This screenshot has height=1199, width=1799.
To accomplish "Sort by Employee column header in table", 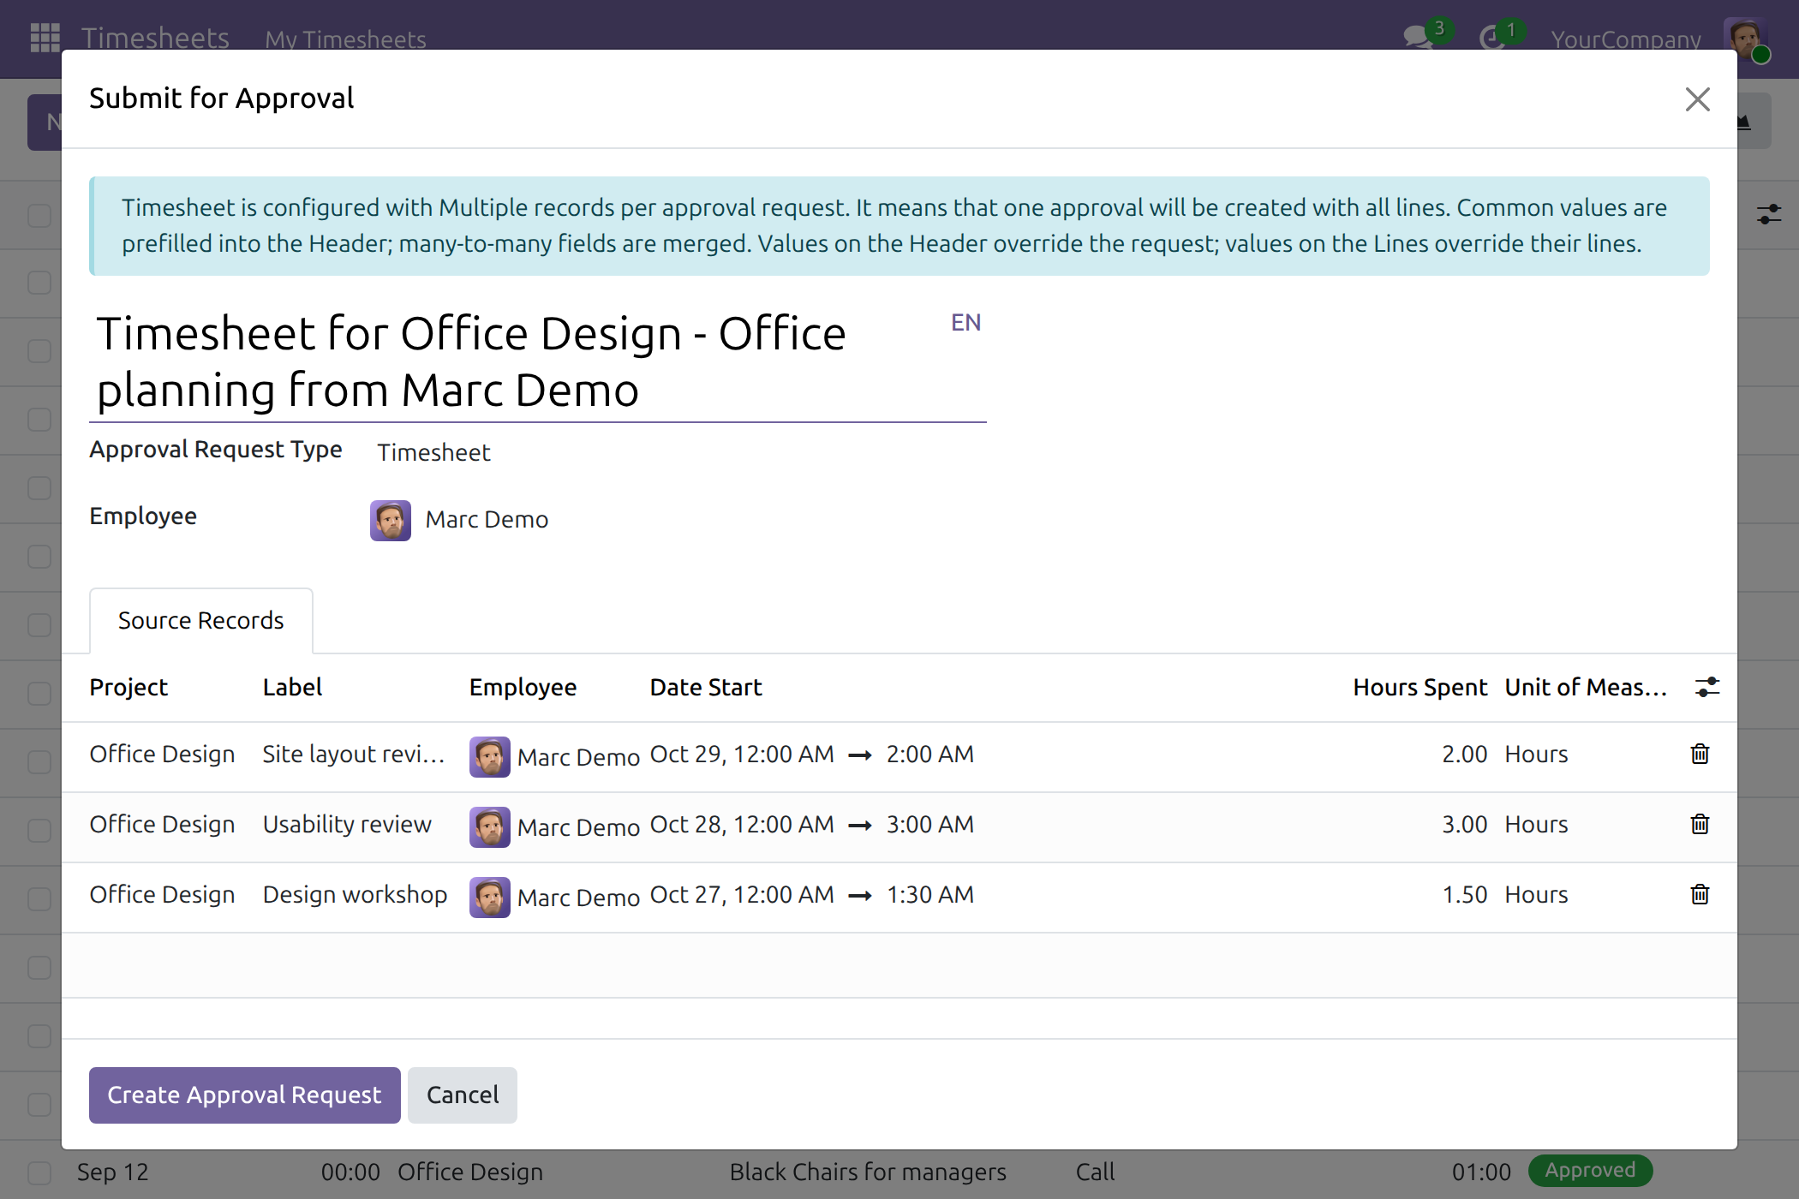I will (x=523, y=687).
